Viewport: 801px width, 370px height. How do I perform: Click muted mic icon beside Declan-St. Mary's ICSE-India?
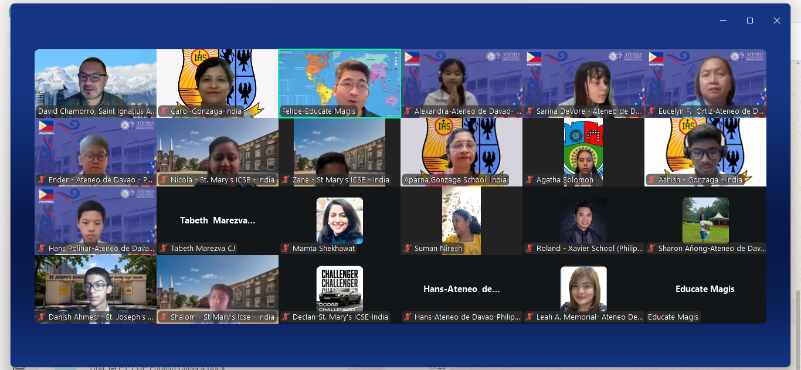pyautogui.click(x=286, y=317)
